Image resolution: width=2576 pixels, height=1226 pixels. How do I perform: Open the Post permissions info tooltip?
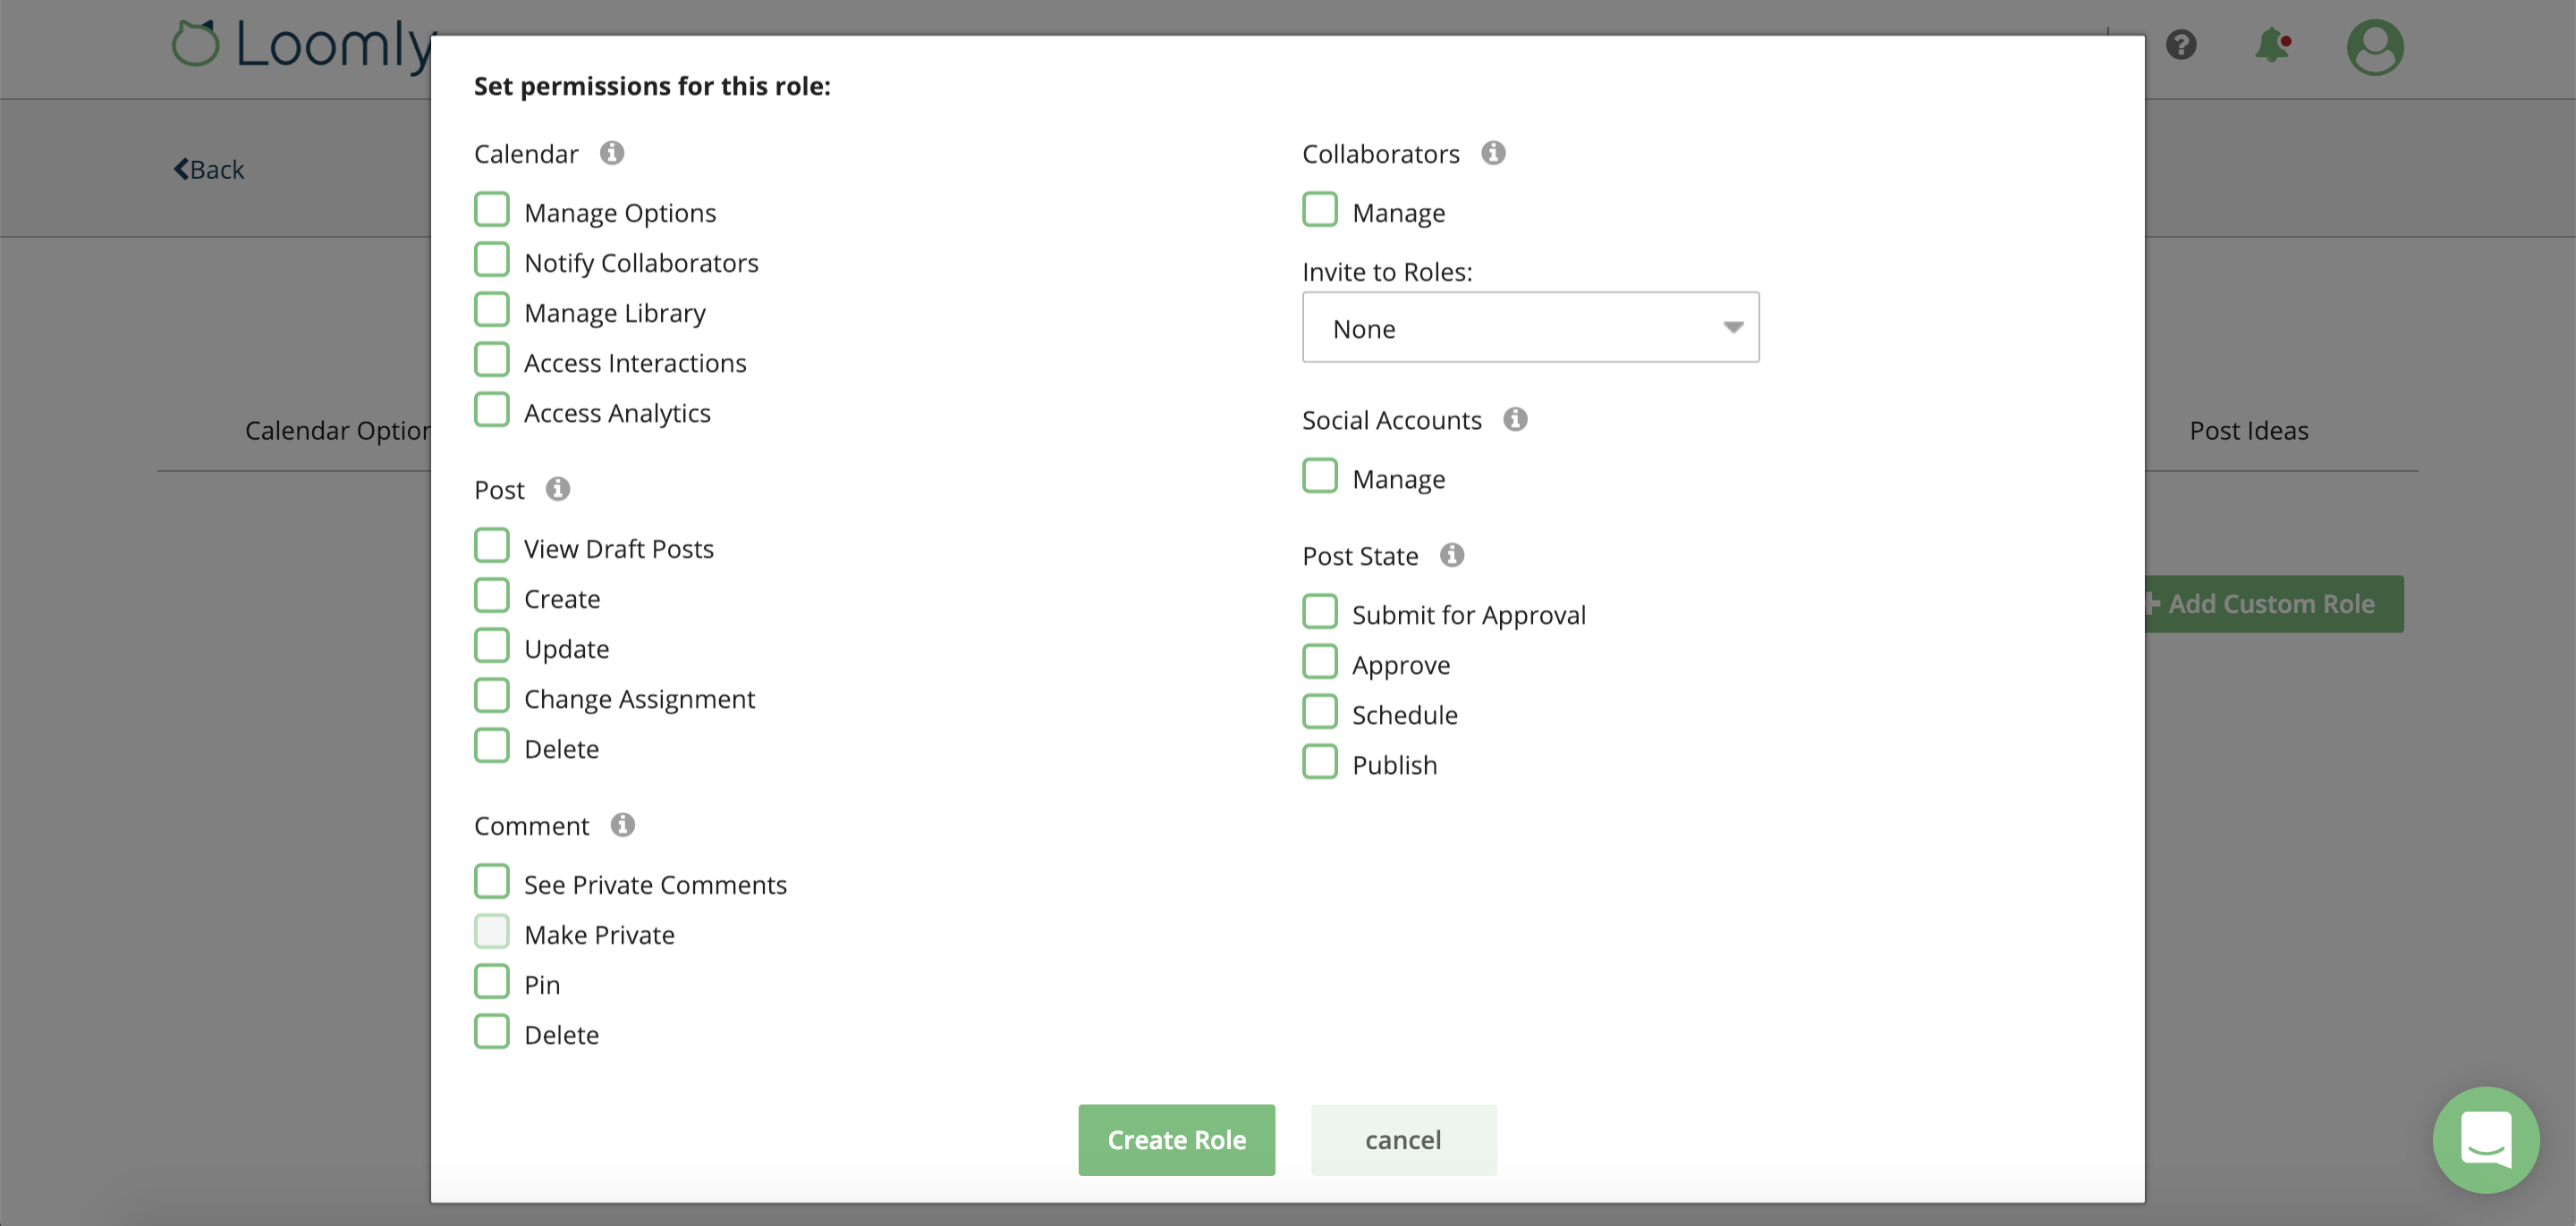click(x=557, y=490)
